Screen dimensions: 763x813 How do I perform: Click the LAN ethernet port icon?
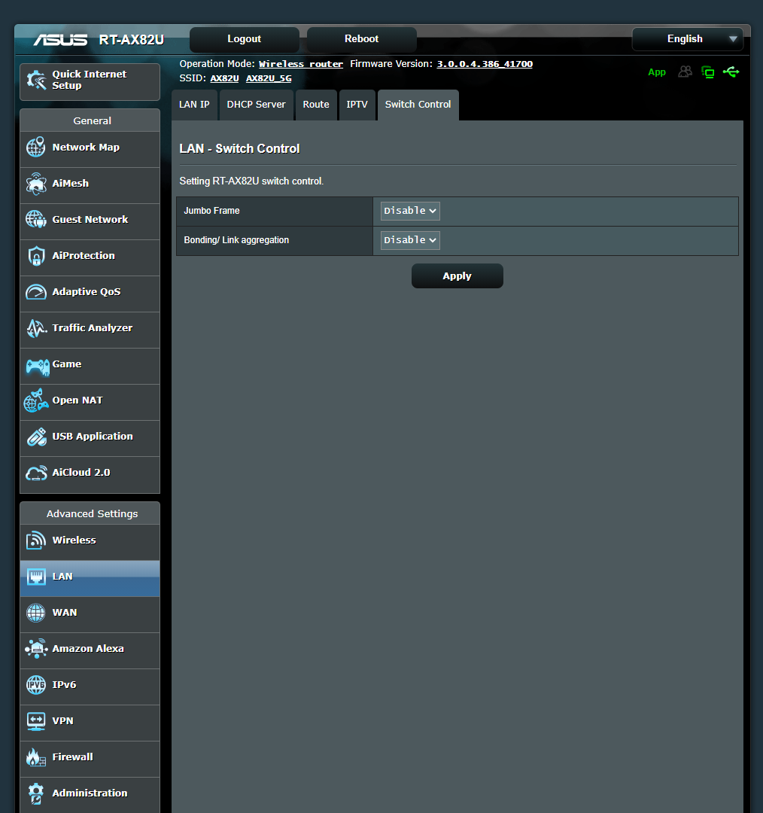pyautogui.click(x=36, y=577)
